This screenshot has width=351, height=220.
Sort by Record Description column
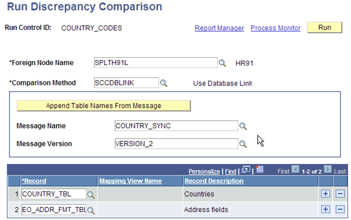coord(214,181)
